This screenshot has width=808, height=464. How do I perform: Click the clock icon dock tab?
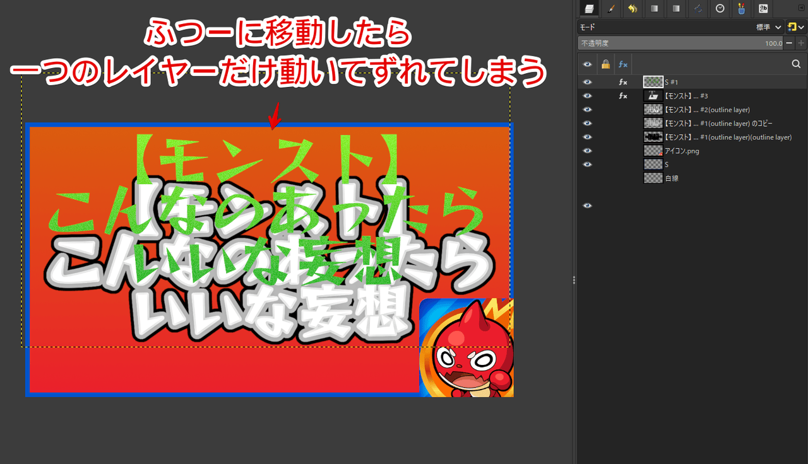(720, 9)
